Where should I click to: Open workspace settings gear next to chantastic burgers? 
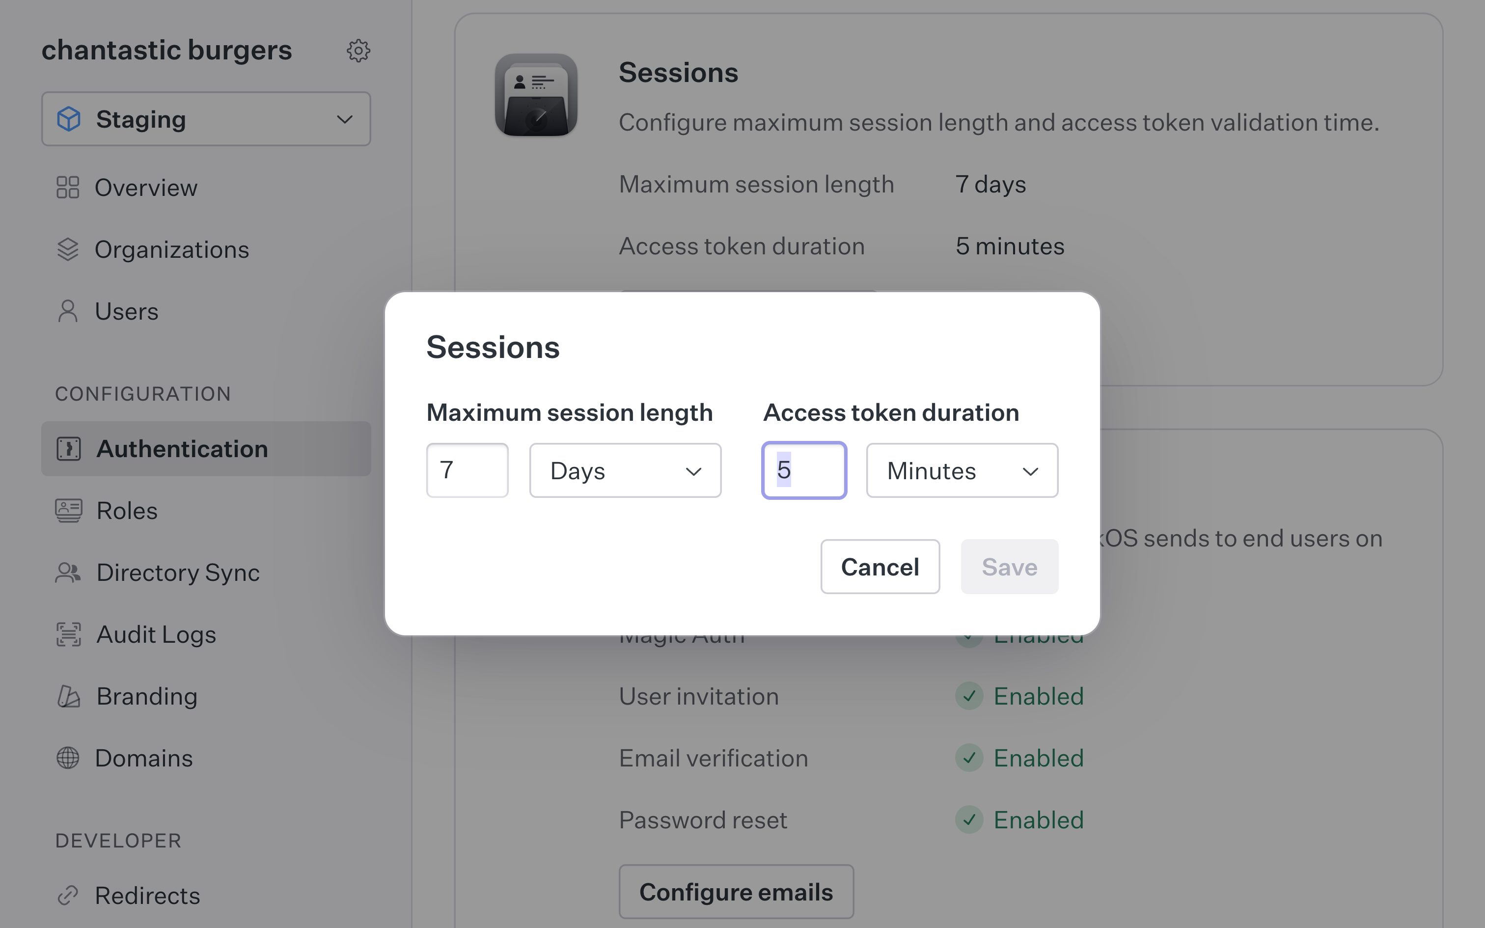(358, 50)
